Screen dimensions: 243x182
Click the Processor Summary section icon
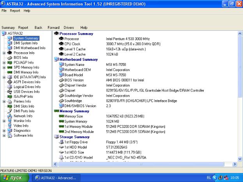[x=56, y=34]
